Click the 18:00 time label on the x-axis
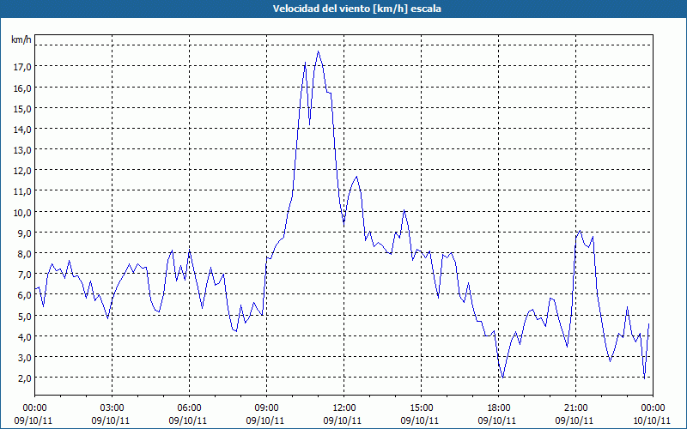This screenshot has height=429, width=687. coord(499,408)
